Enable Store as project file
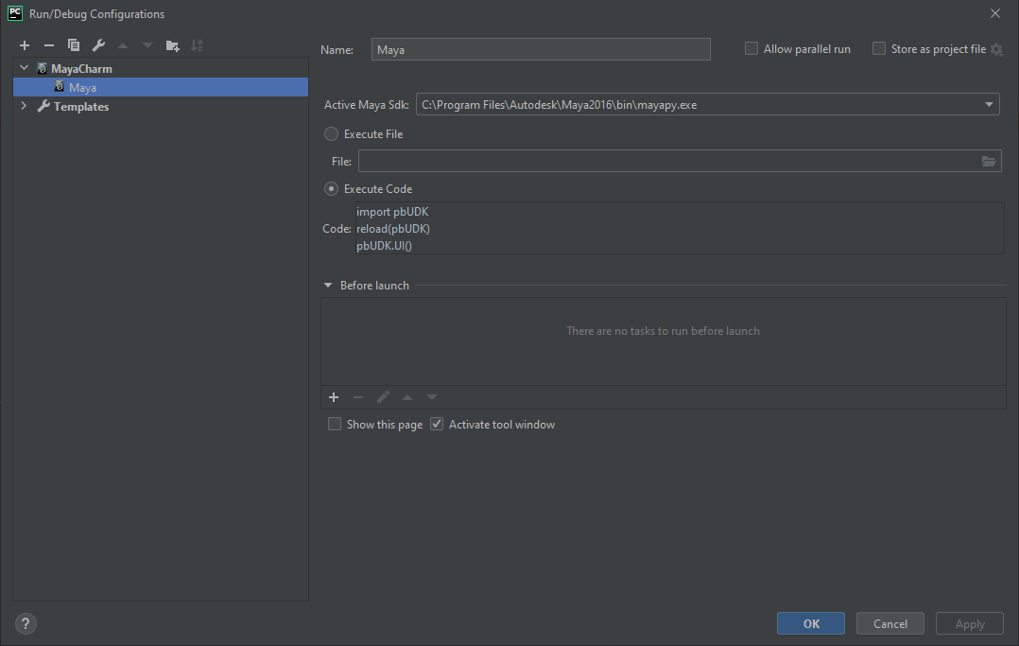 (879, 49)
